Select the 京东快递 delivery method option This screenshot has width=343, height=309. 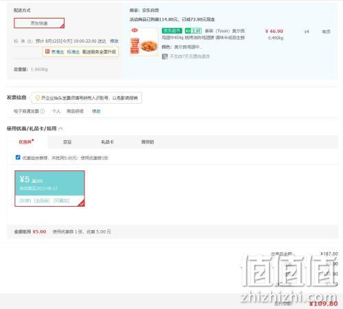(39, 23)
